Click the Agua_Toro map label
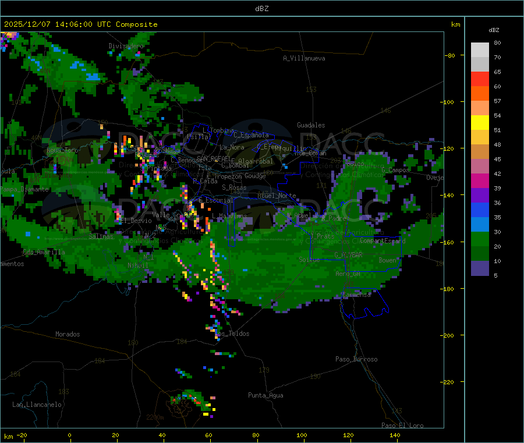The width and height of the screenshot is (524, 443). 62,150
